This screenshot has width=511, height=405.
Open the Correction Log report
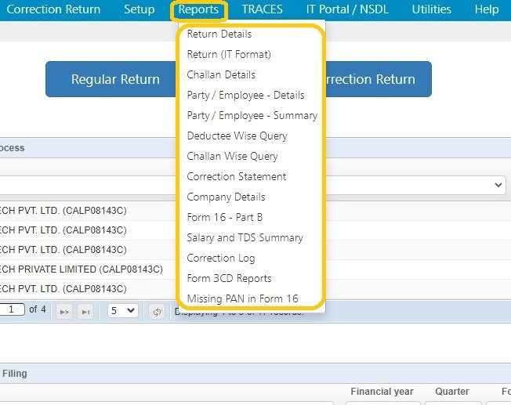point(221,258)
